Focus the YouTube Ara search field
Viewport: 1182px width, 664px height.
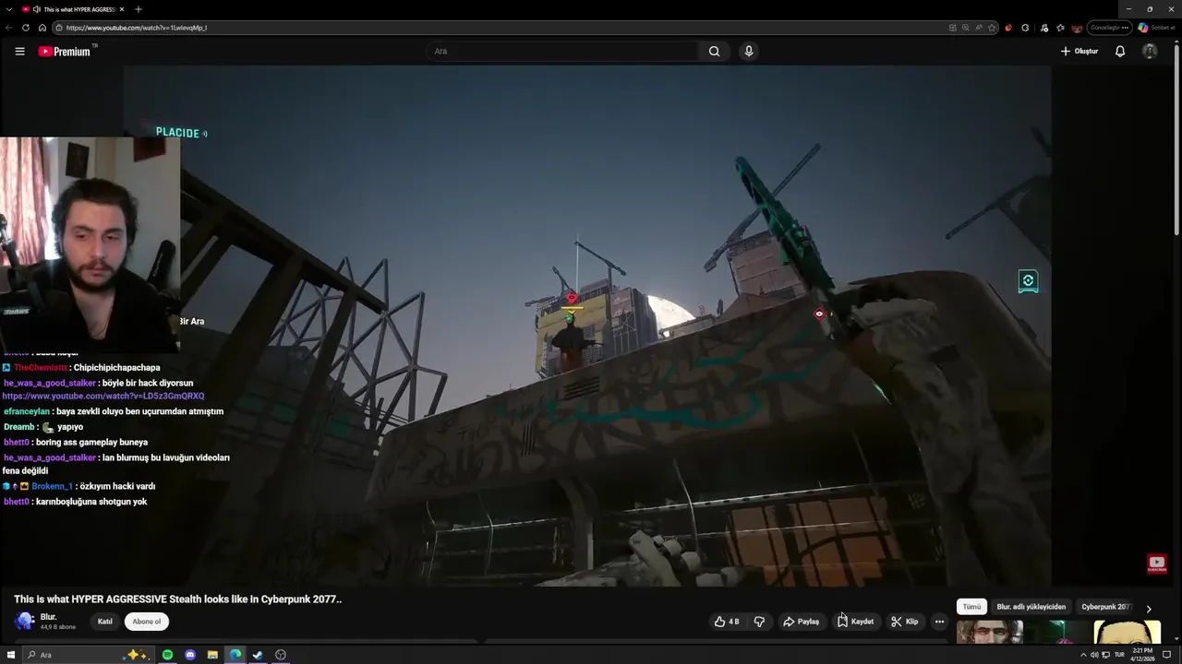click(x=563, y=52)
